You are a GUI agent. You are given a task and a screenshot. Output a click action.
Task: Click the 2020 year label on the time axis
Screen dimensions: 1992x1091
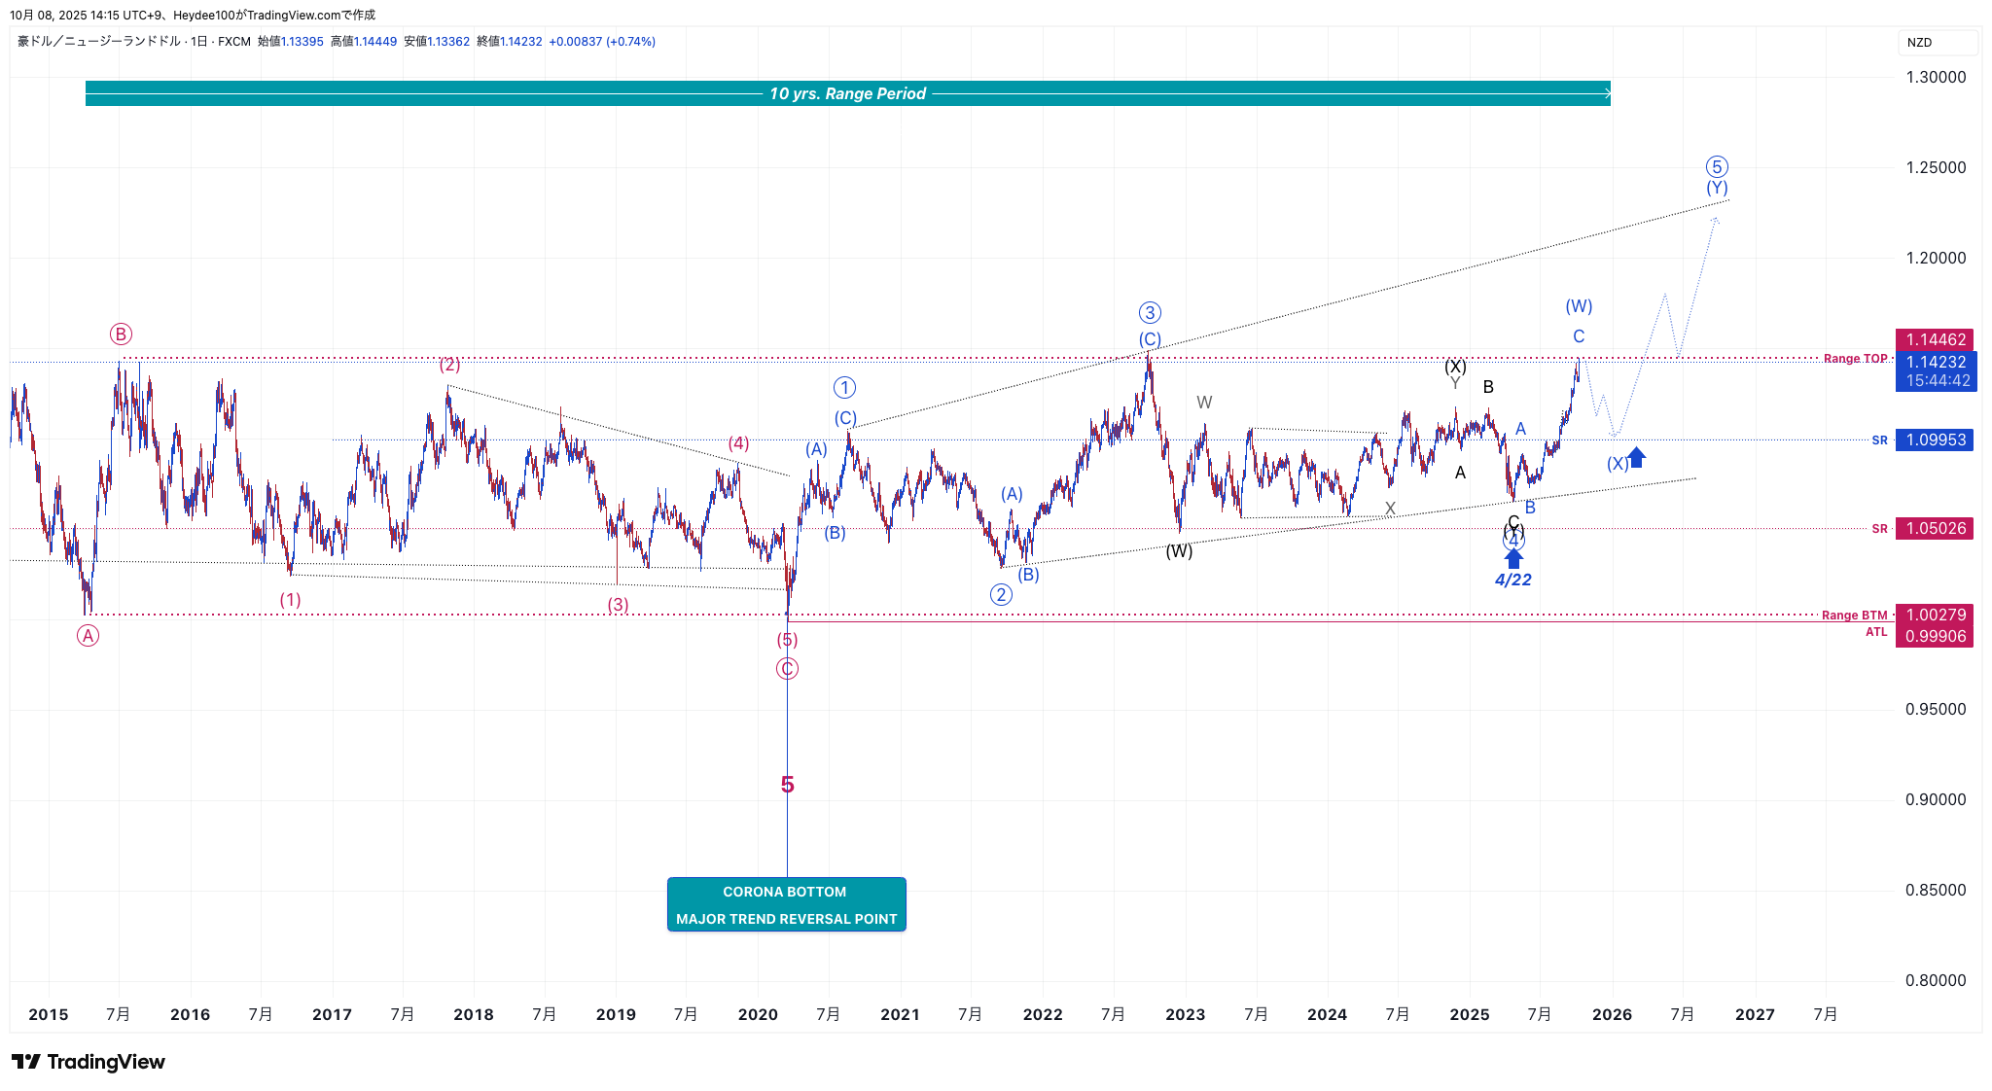(758, 1014)
